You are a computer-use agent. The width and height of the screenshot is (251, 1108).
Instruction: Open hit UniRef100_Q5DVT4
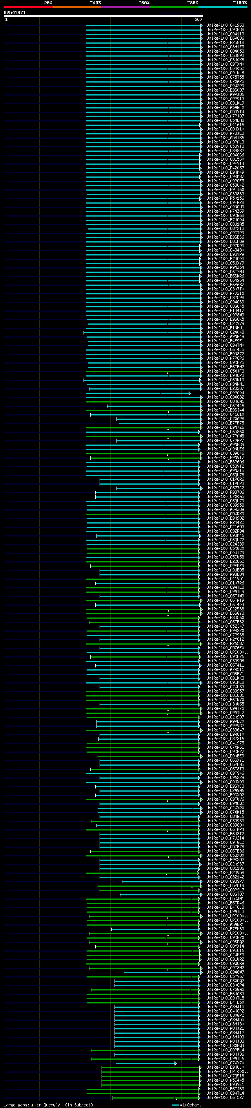225,112
